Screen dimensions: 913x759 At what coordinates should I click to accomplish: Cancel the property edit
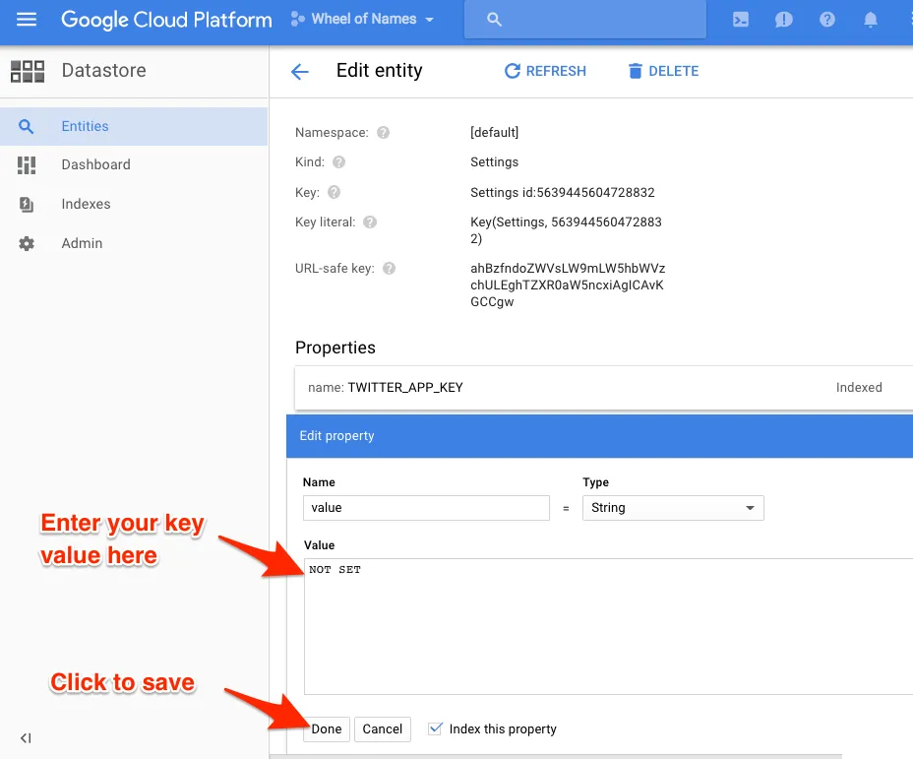pos(383,729)
